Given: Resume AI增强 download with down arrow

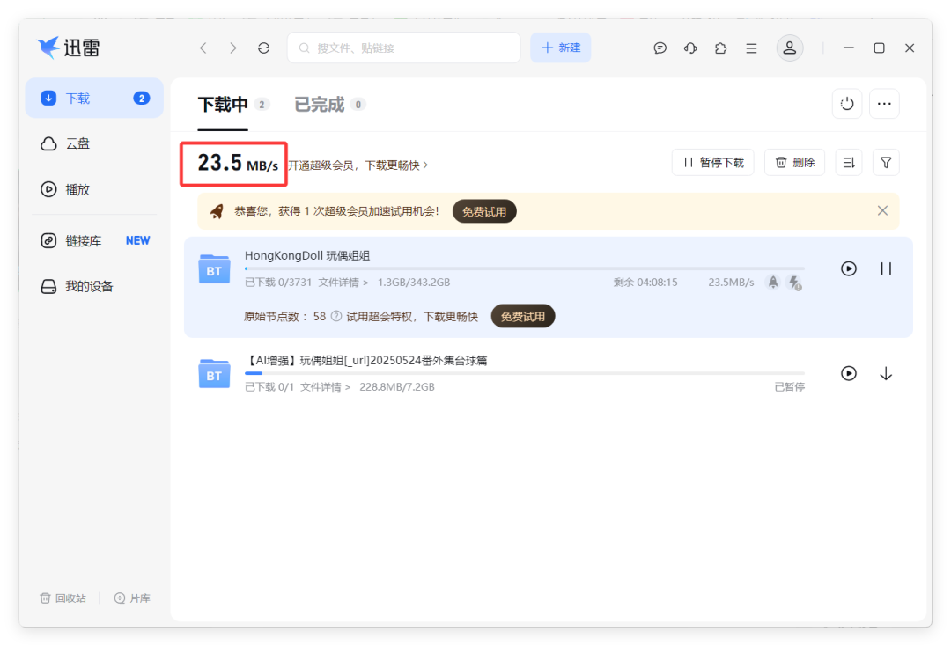Looking at the screenshot, I should coord(886,373).
